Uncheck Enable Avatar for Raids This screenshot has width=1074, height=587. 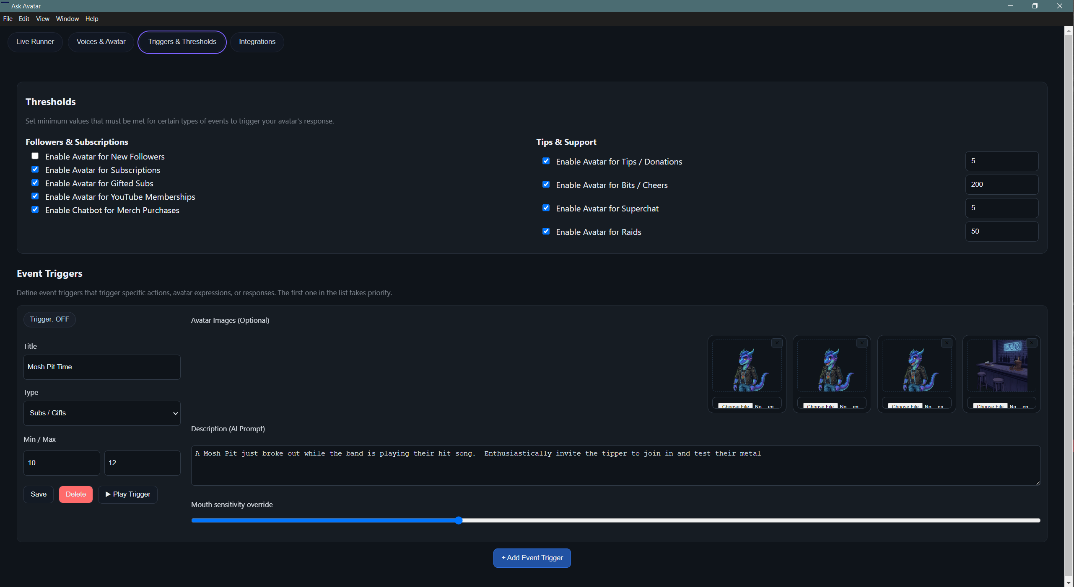tap(545, 231)
